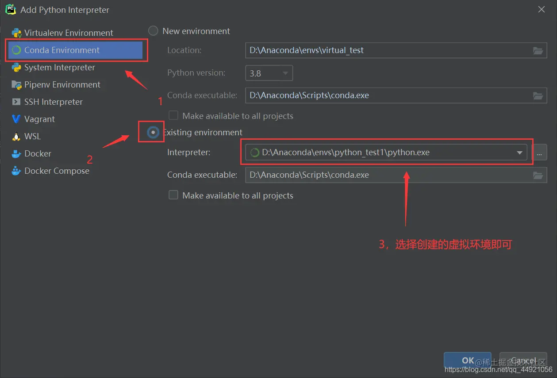Click the PyCharm logo in the title bar

coord(11,9)
